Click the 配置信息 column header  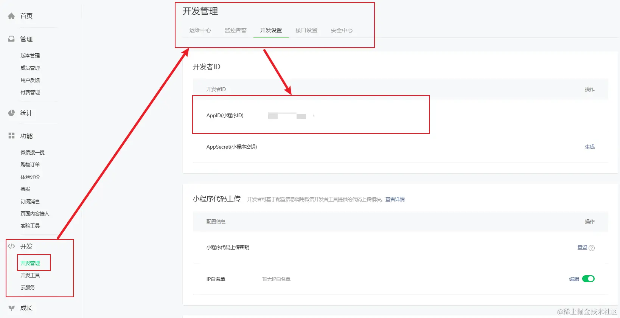(x=216, y=222)
